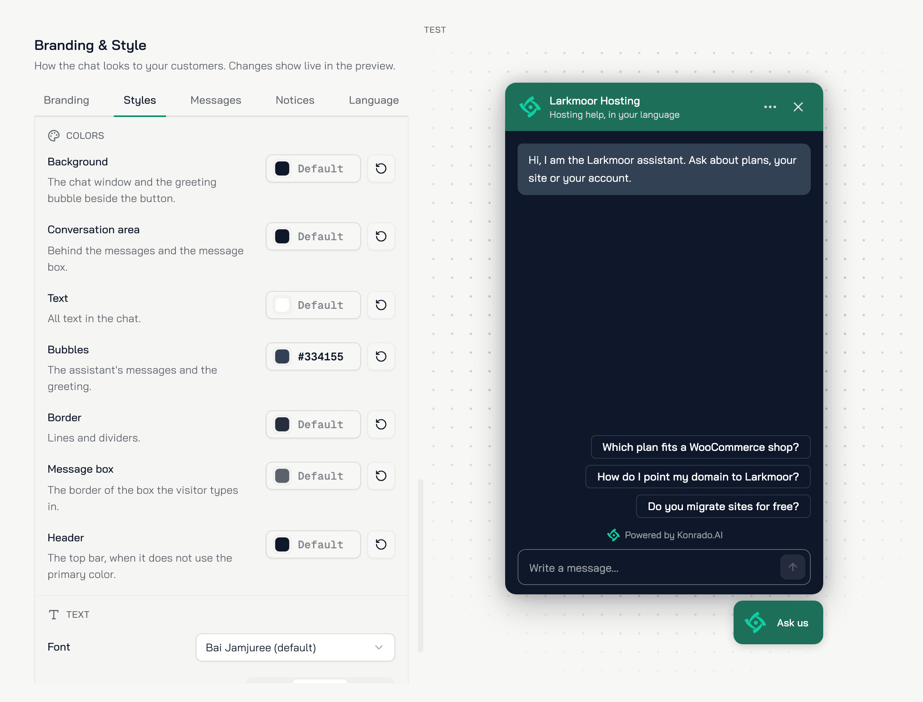Image resolution: width=923 pixels, height=702 pixels.
Task: Go to the Messages tab
Action: [x=216, y=100]
